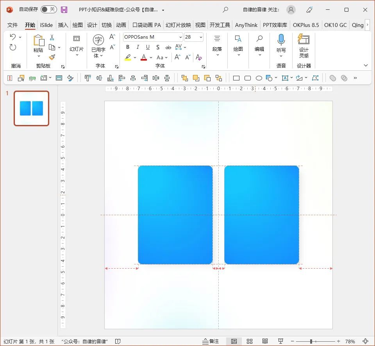Click the Save icon in title bar
This screenshot has width=375, height=346.
click(x=64, y=10)
